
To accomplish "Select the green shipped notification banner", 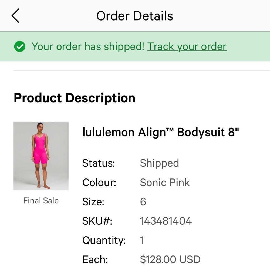I will (x=135, y=46).
